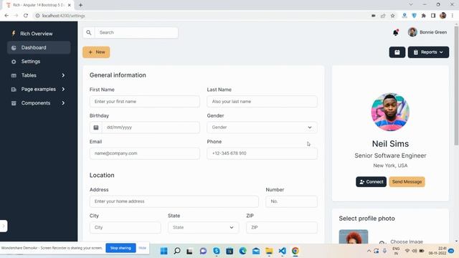The width and height of the screenshot is (459, 258).
Task: Expand the Page examples chevron
Action: pyautogui.click(x=63, y=89)
